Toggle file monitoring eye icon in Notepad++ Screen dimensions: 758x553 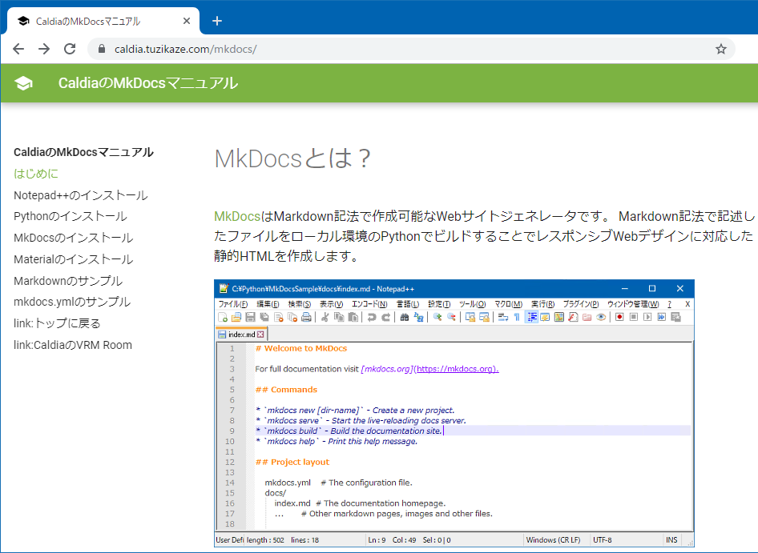pyautogui.click(x=601, y=317)
